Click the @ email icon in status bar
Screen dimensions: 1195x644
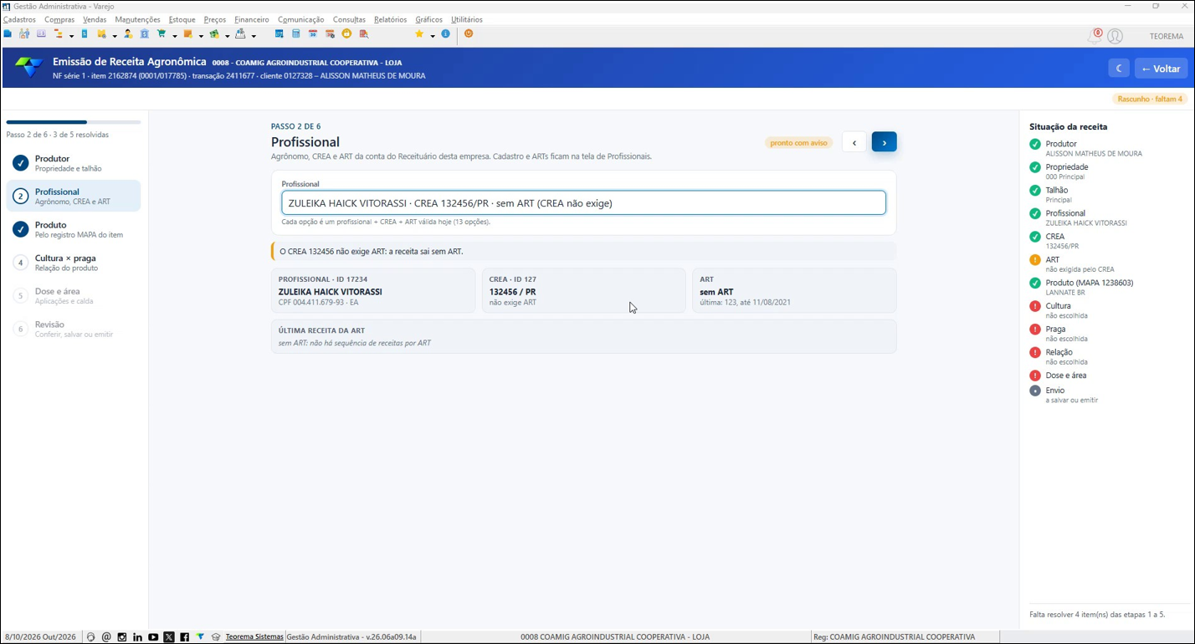pos(106,637)
